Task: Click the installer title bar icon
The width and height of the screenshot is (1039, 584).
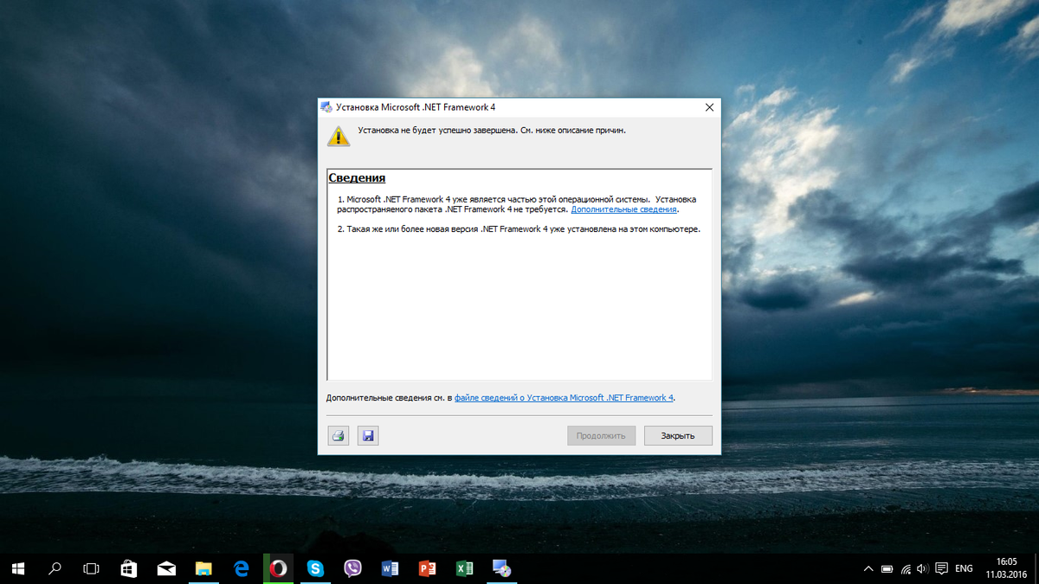Action: [326, 107]
